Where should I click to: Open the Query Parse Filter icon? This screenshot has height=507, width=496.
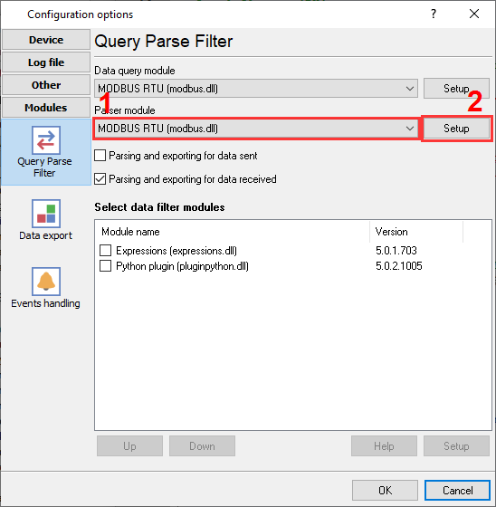pos(46,140)
